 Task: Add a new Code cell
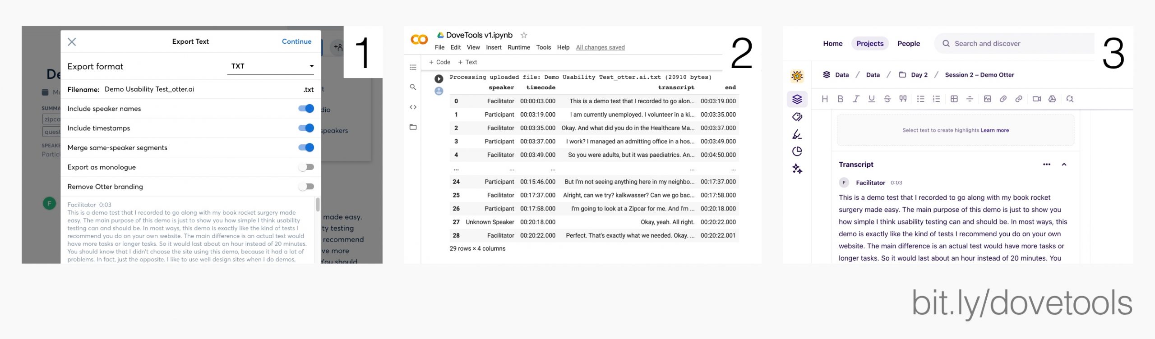tap(439, 62)
